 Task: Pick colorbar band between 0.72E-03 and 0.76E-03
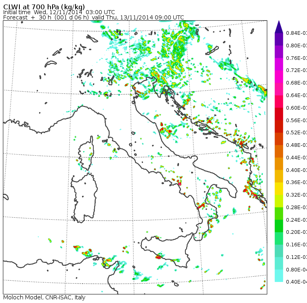(279, 64)
